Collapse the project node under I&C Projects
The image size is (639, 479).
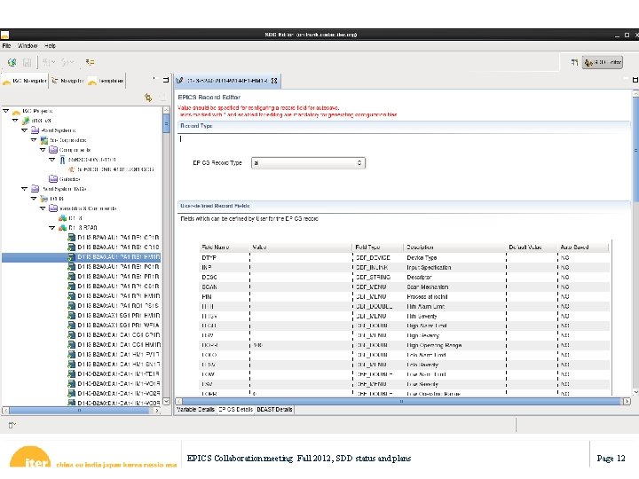click(x=15, y=120)
